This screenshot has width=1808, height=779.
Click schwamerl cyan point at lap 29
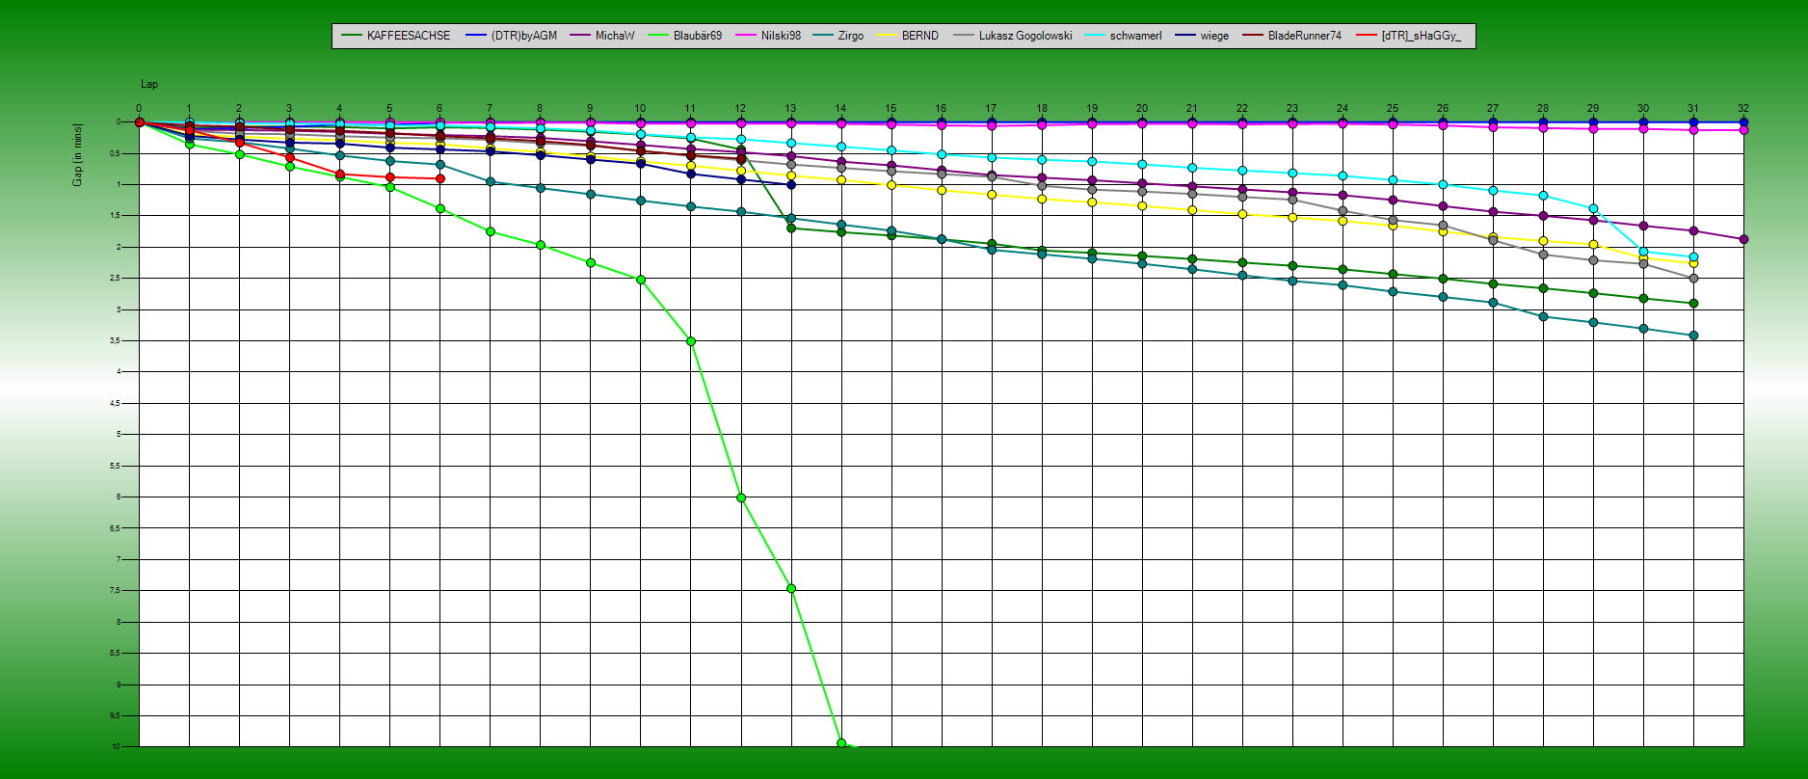[x=1593, y=208]
